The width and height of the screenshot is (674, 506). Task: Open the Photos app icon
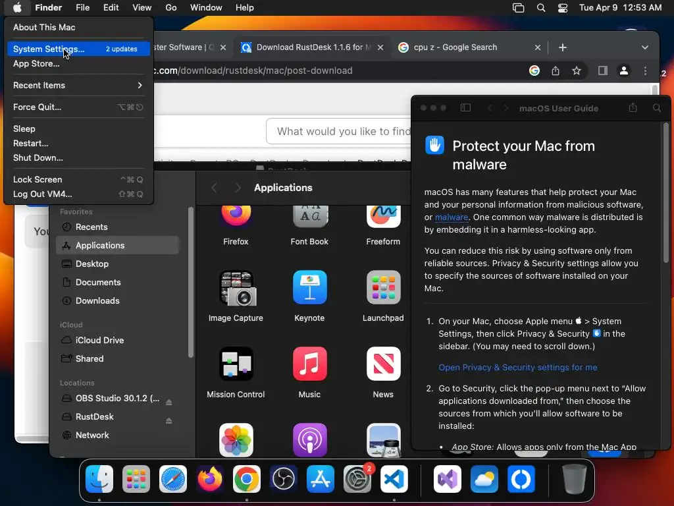pos(236,439)
